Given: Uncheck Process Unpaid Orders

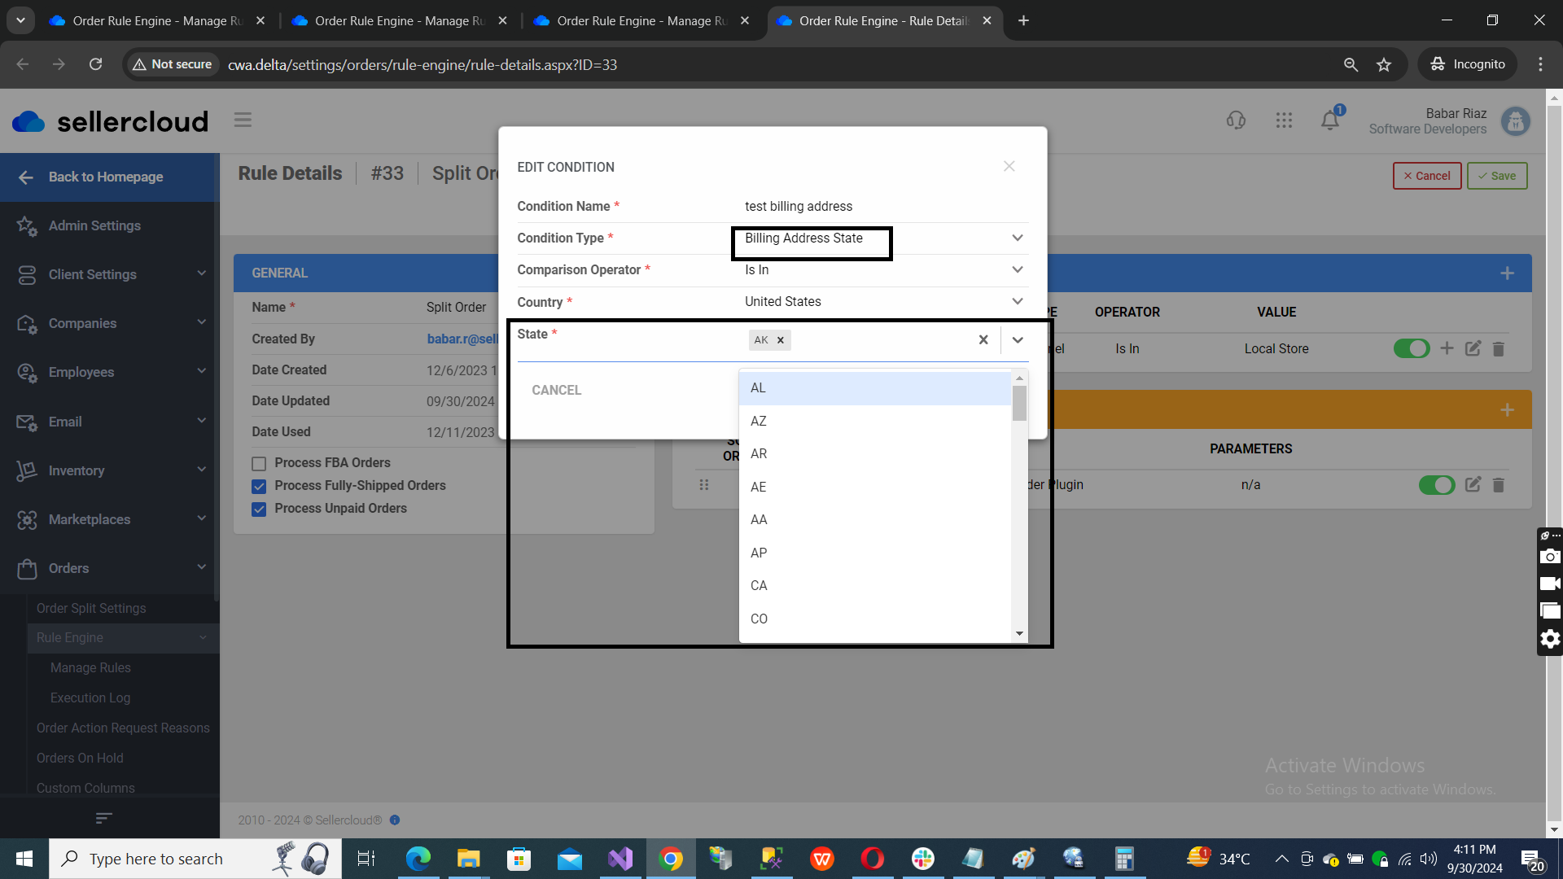Looking at the screenshot, I should click(259, 509).
